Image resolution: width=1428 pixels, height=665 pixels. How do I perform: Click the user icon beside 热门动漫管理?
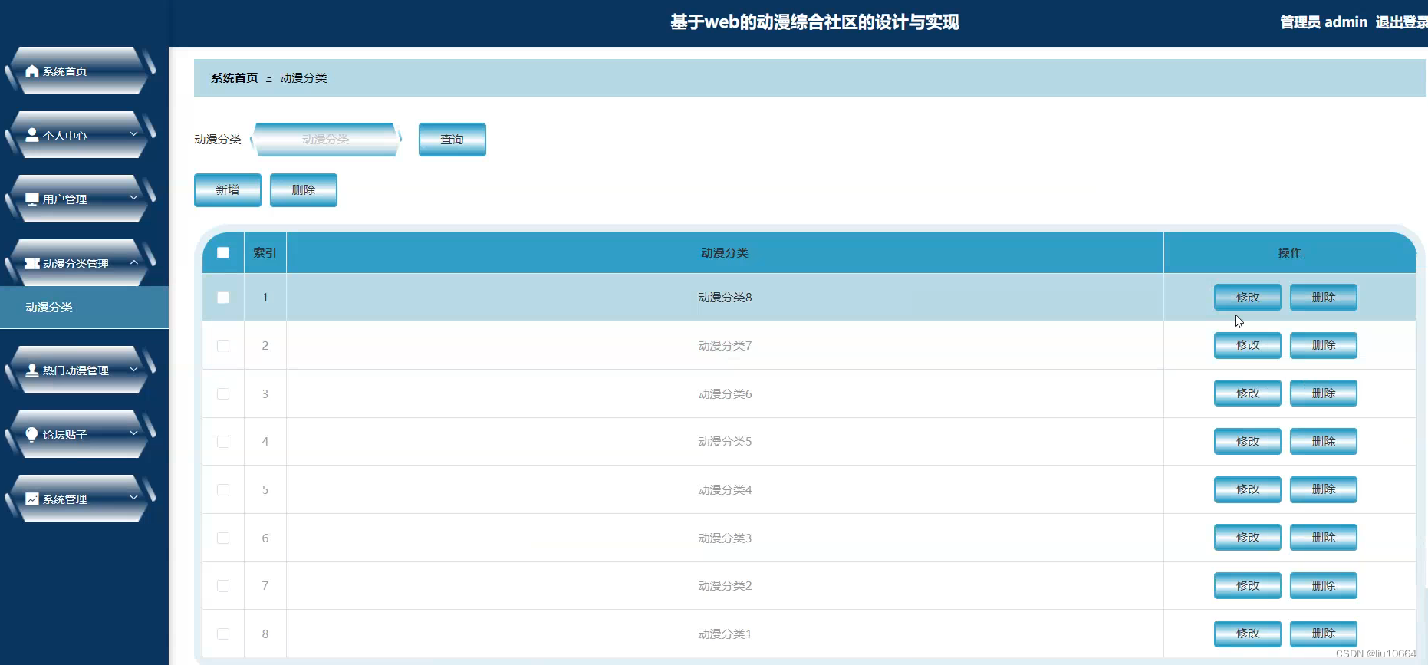pyautogui.click(x=32, y=370)
